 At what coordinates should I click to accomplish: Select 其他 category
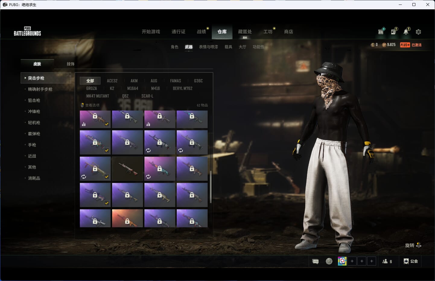coord(32,167)
